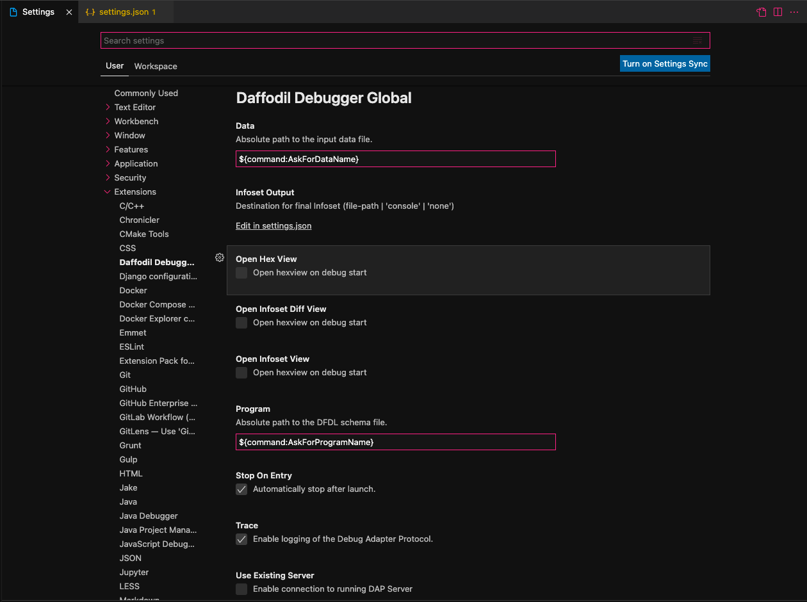Click Turn on Settings Sync button
This screenshot has width=807, height=602.
tap(665, 63)
